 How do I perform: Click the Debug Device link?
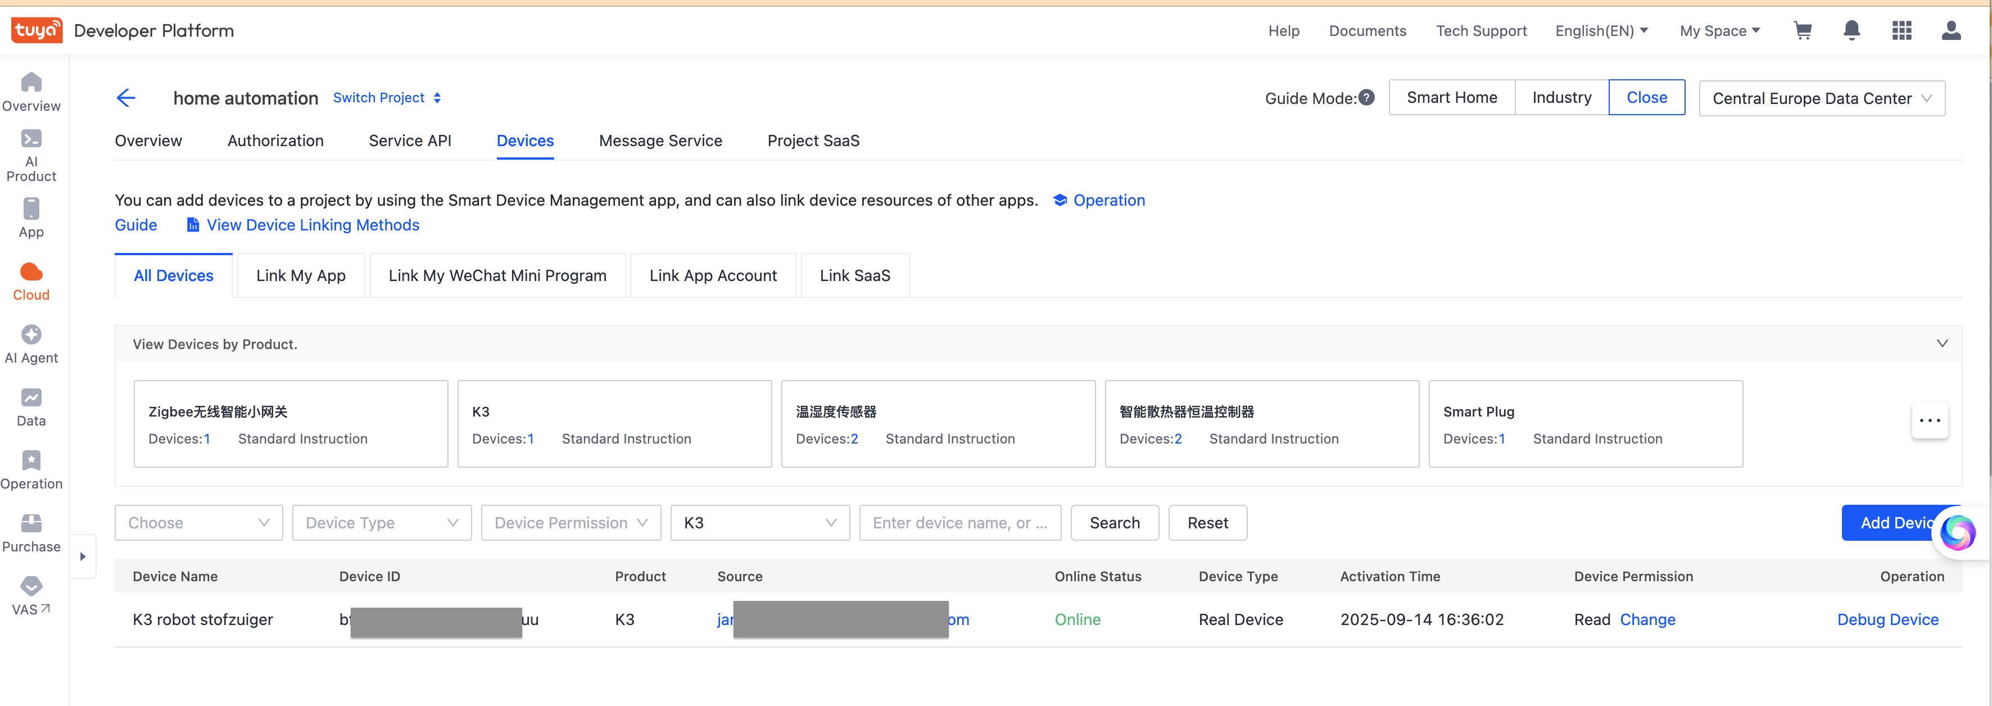pos(1887,619)
